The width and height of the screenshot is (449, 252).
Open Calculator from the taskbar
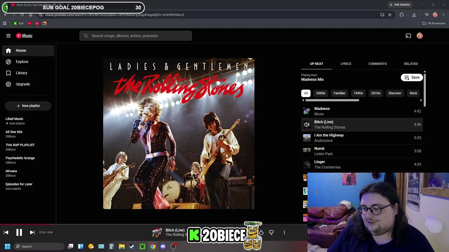112,246
